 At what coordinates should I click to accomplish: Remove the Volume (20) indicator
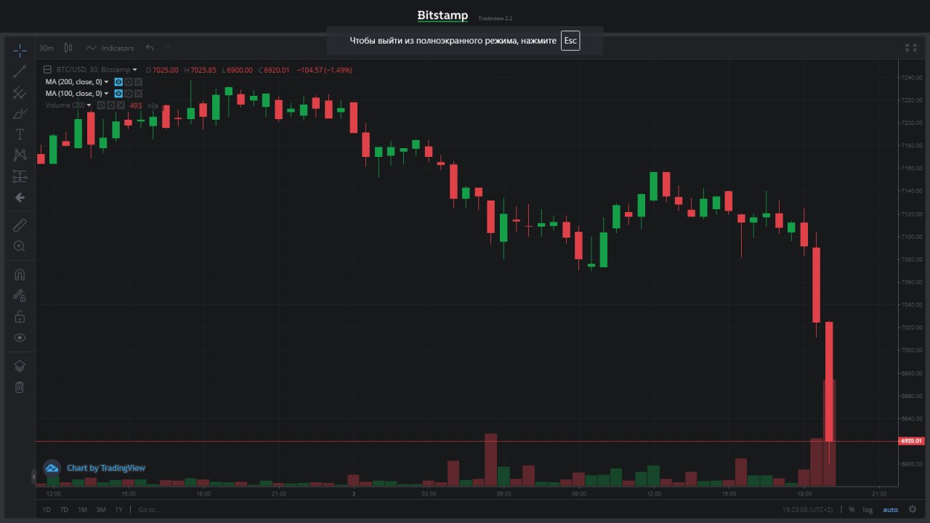(x=121, y=105)
